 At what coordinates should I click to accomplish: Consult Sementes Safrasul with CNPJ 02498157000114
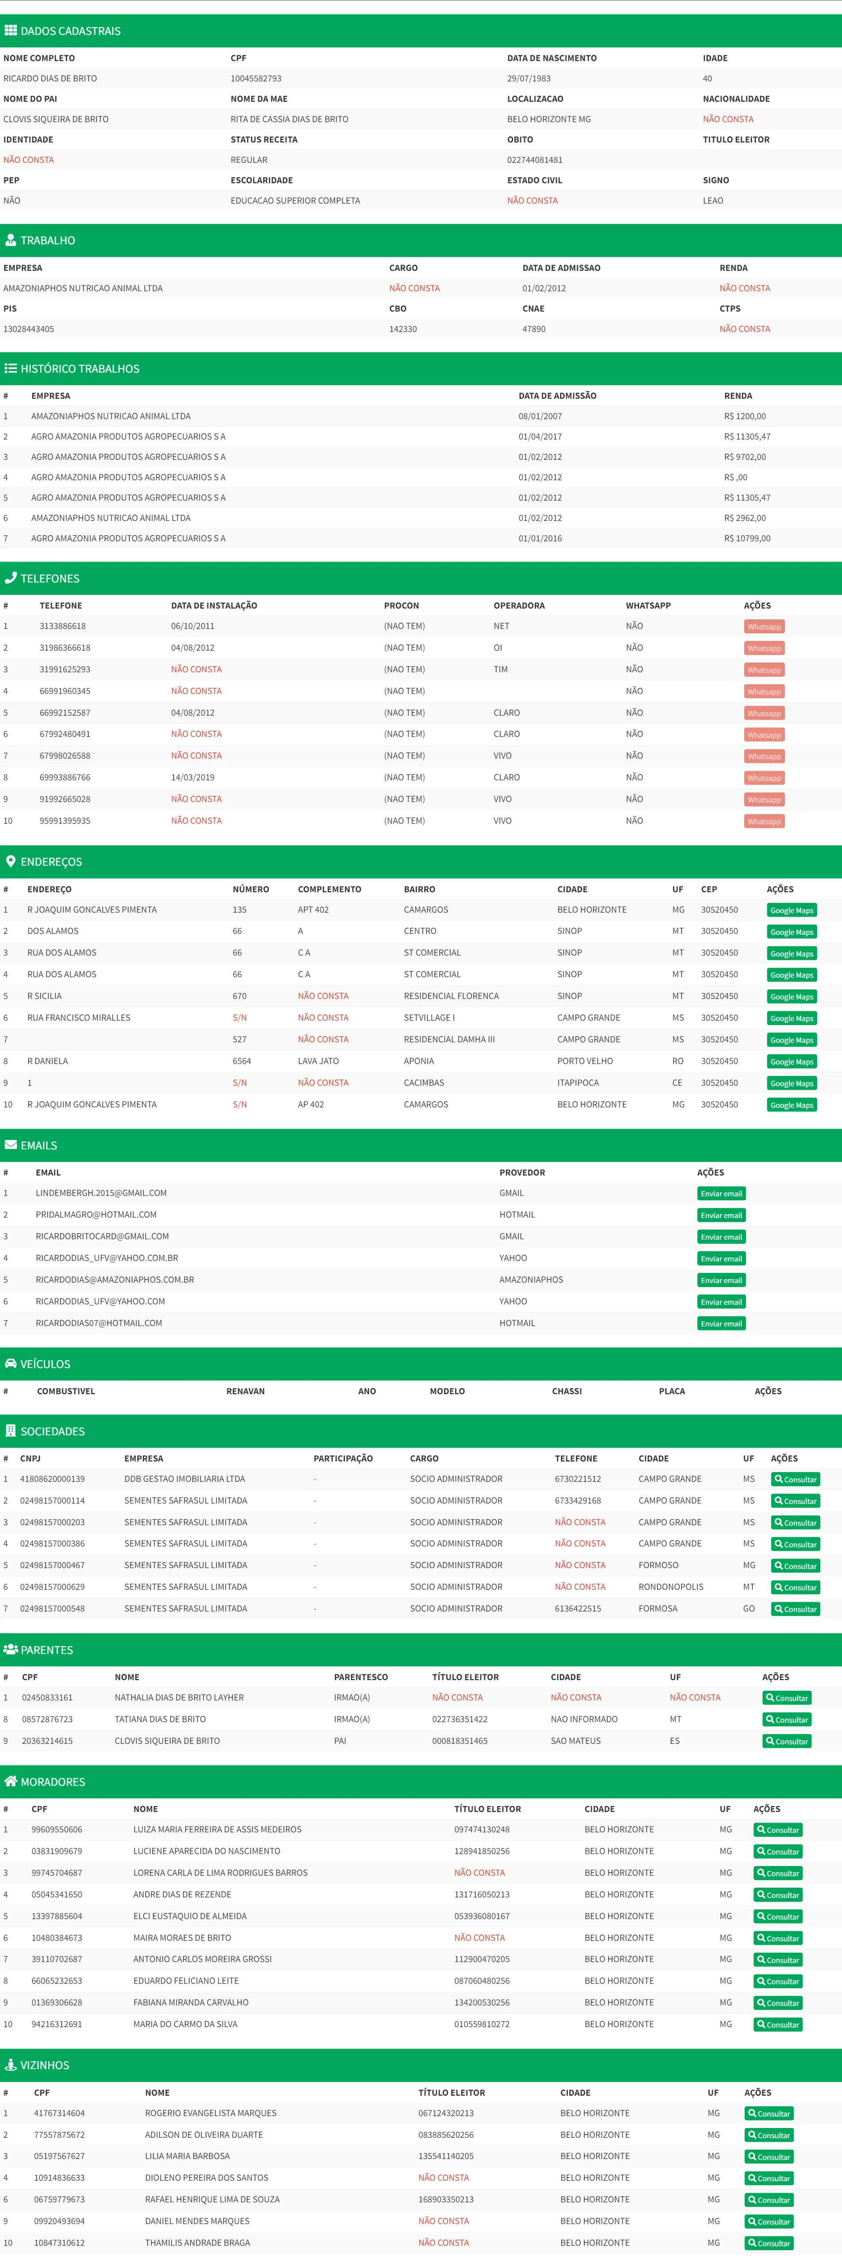click(x=796, y=1501)
